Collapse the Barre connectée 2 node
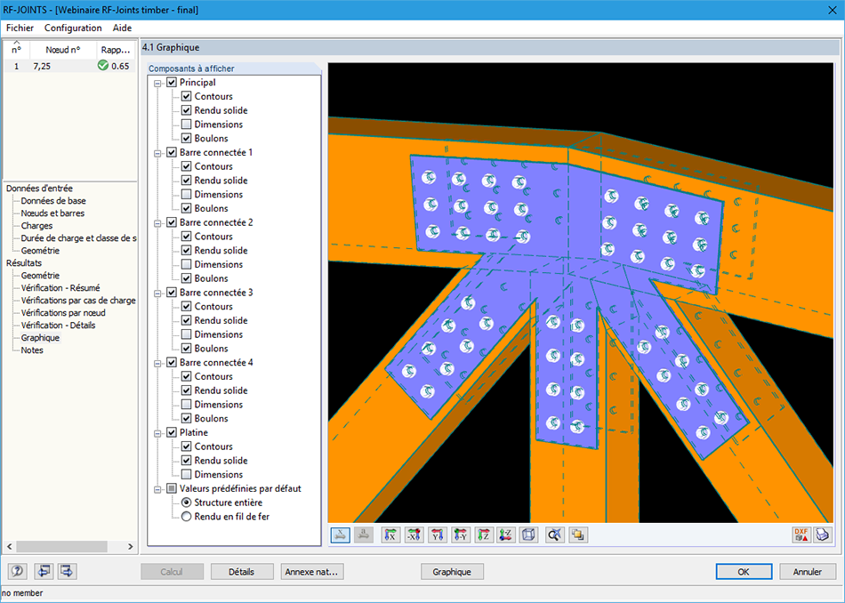 coord(157,223)
